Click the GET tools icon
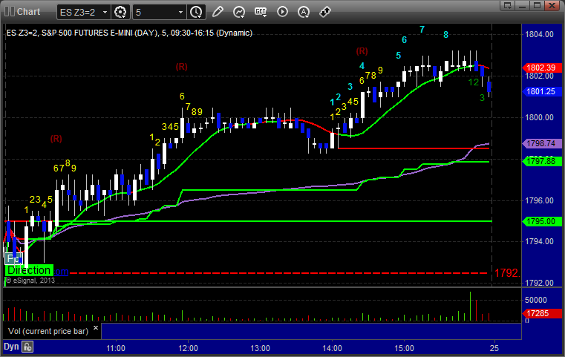 point(261,12)
